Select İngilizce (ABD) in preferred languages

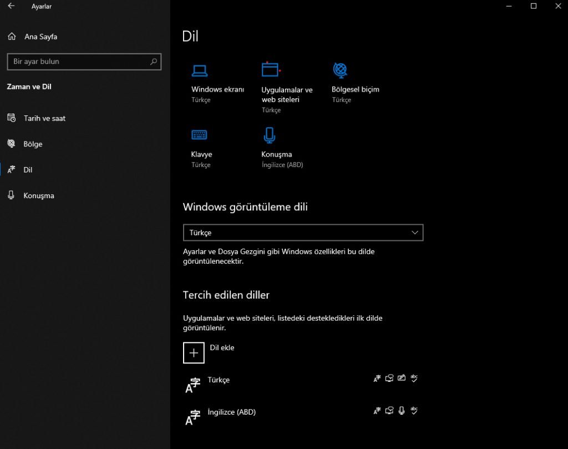231,412
